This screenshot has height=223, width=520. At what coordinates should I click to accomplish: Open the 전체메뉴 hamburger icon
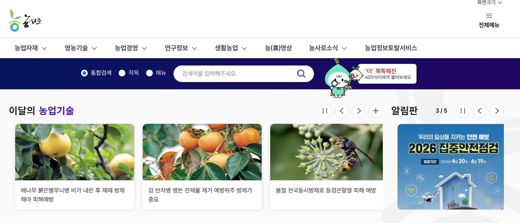489,16
